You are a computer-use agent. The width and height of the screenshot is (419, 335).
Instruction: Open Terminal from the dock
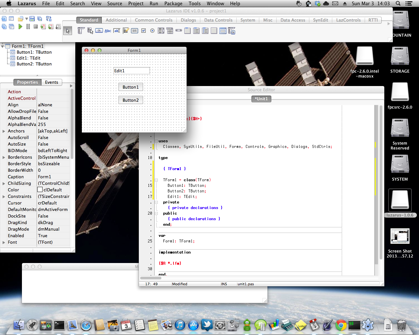(x=59, y=325)
